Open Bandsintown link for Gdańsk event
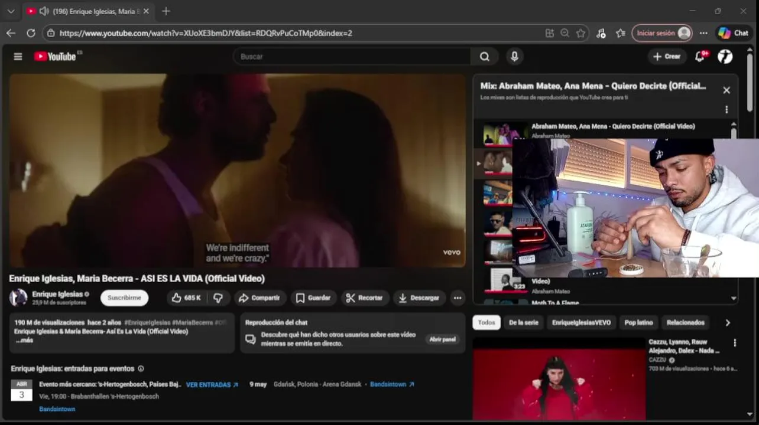The image size is (759, 425). 392,384
